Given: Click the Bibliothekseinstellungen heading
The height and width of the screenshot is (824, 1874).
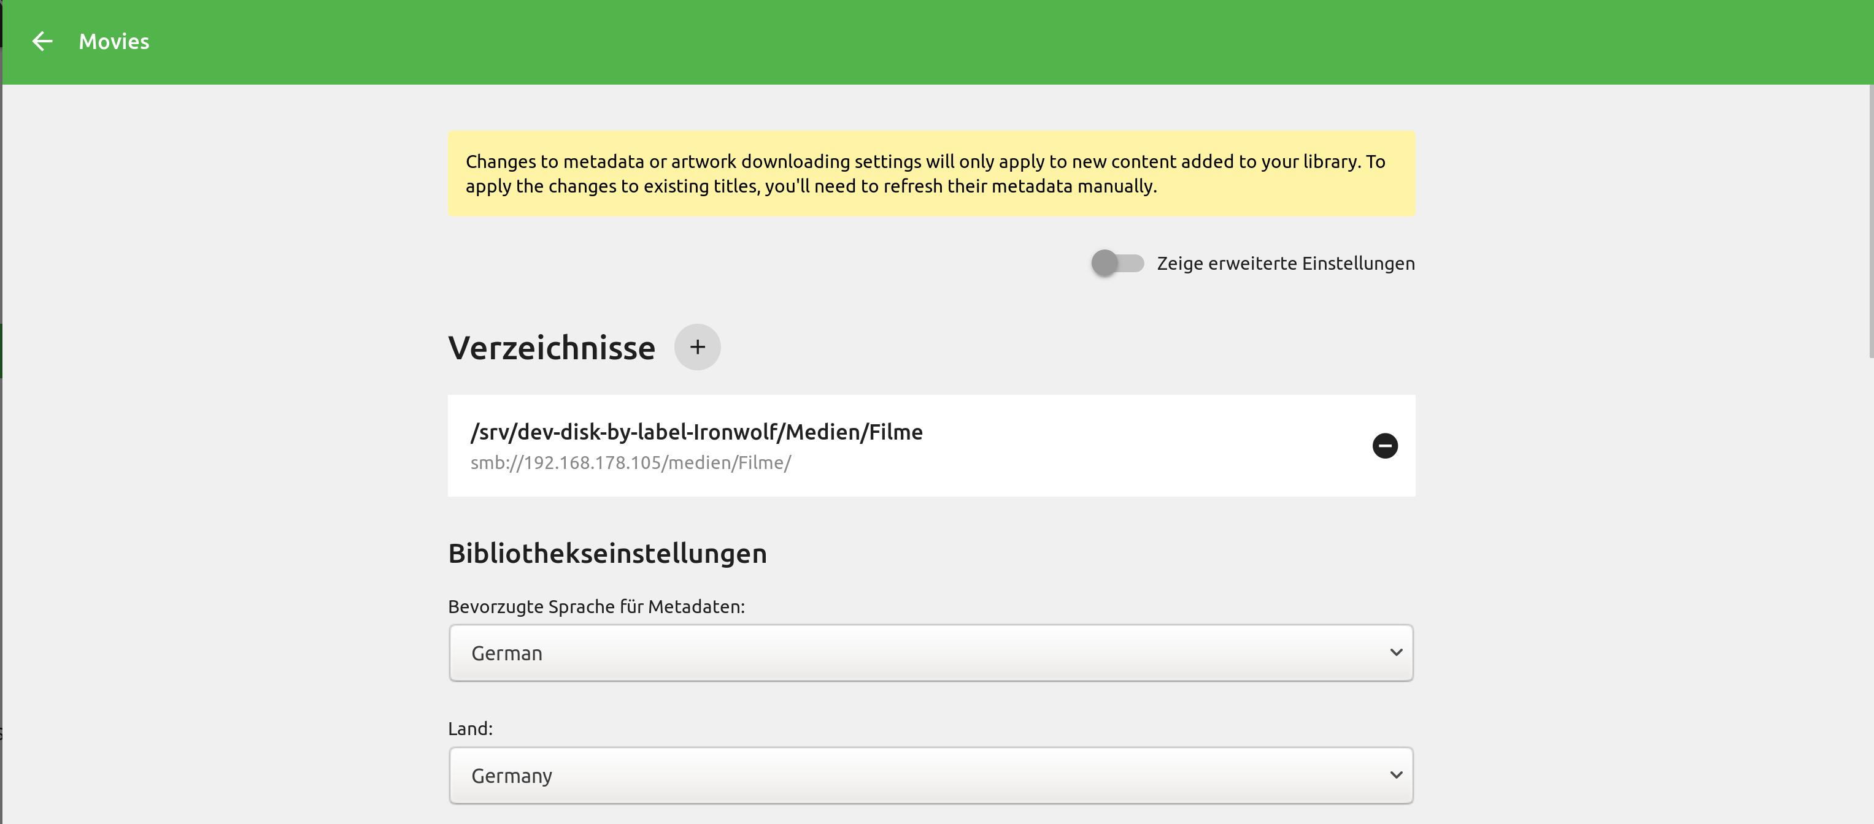Looking at the screenshot, I should 607,553.
